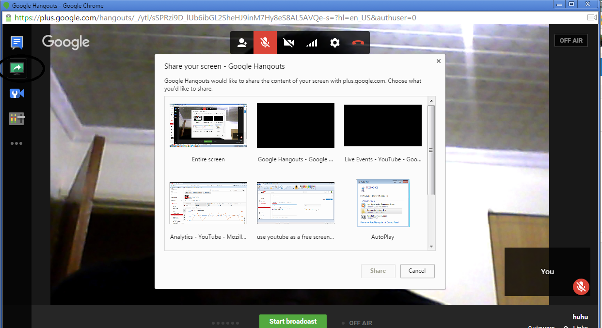Viewport: 602px width, 328px height.
Task: Click the camera icon in address bar
Action: 591,17
